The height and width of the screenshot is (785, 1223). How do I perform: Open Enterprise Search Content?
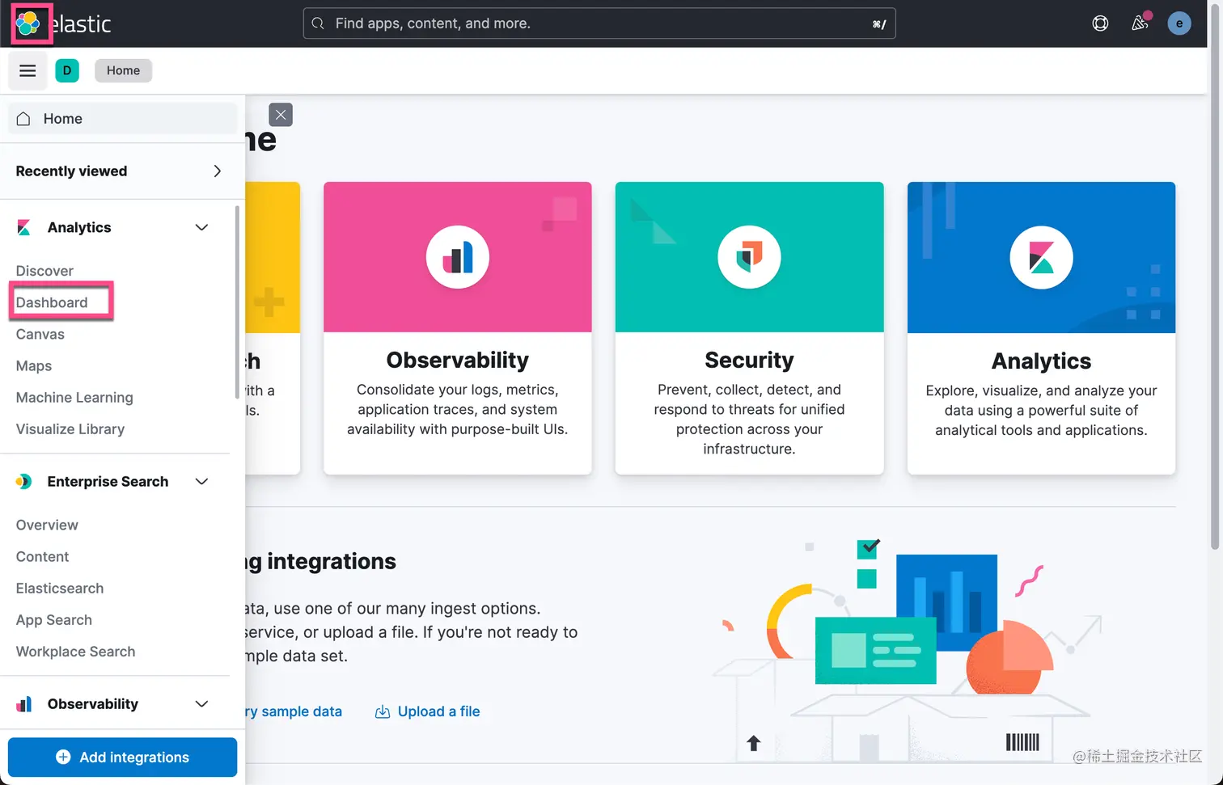[x=42, y=556]
